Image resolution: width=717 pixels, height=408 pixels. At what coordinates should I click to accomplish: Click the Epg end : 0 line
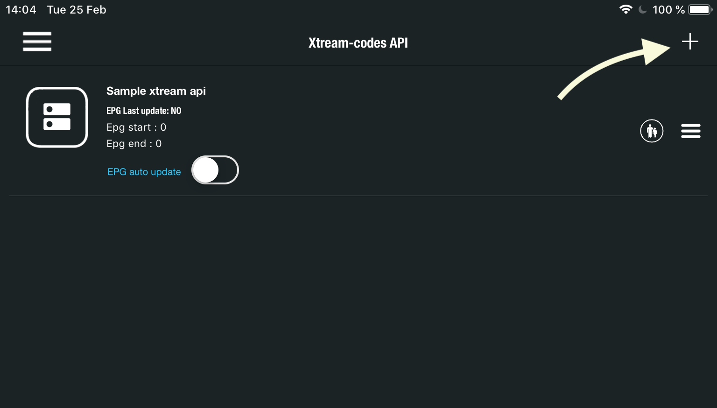pyautogui.click(x=134, y=144)
